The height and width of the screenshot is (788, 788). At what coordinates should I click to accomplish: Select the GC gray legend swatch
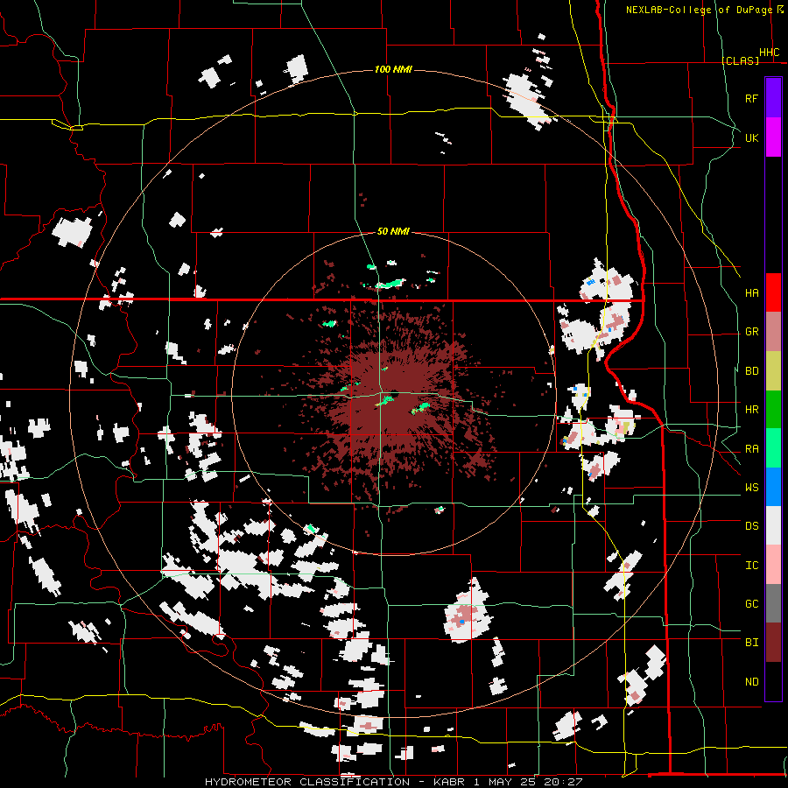coord(773,603)
